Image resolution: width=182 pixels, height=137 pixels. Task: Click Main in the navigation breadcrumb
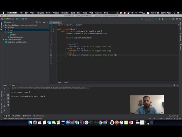pyautogui.click(x=25, y=19)
